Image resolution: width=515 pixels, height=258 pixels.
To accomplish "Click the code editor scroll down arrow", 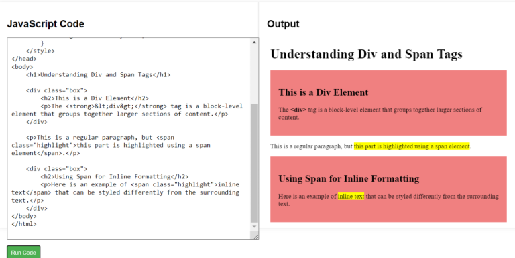I will tap(254, 226).
